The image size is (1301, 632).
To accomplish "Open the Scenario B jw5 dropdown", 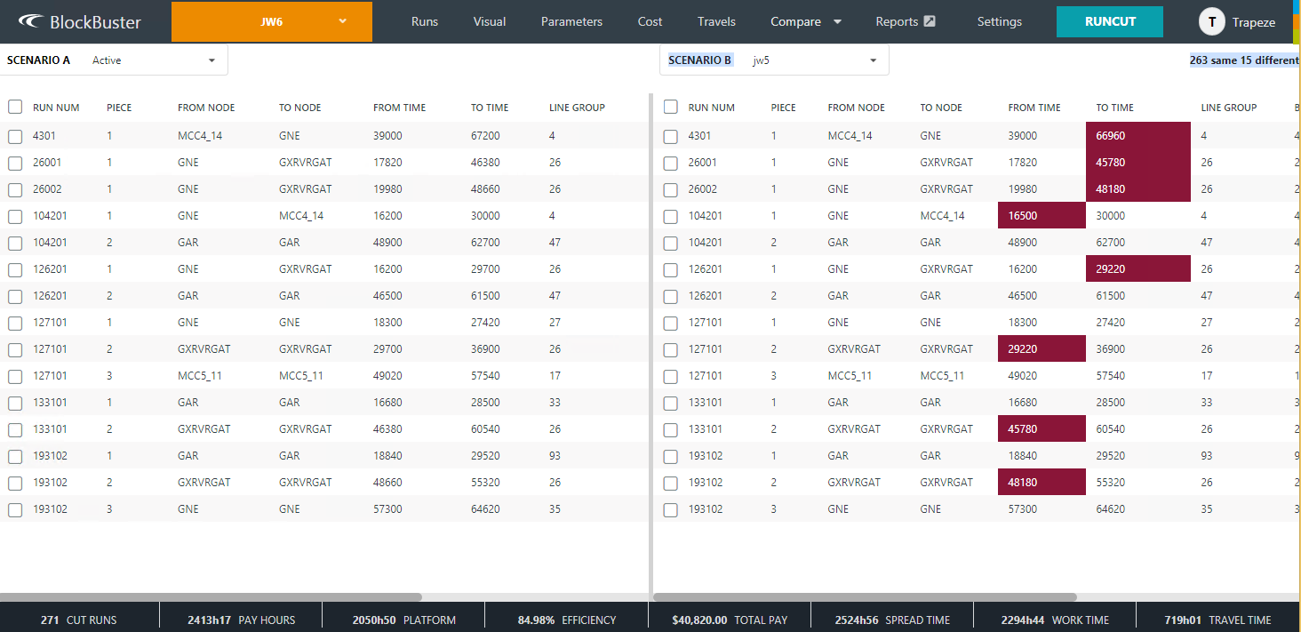I will pyautogui.click(x=813, y=60).
